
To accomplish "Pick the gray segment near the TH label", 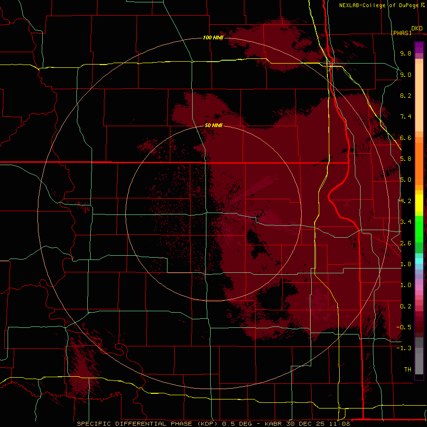I will [x=419, y=363].
